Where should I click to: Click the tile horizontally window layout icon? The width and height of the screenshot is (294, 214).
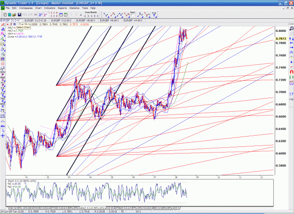click(x=61, y=15)
